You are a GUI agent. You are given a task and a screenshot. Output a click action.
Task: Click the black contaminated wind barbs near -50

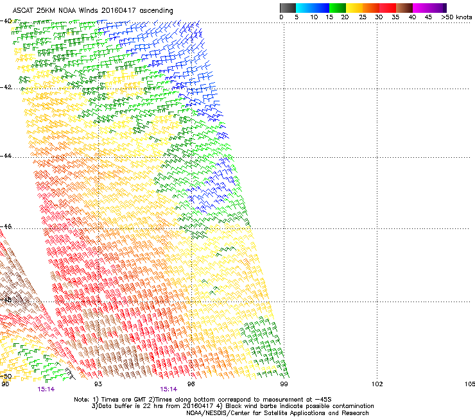[x=70, y=373]
